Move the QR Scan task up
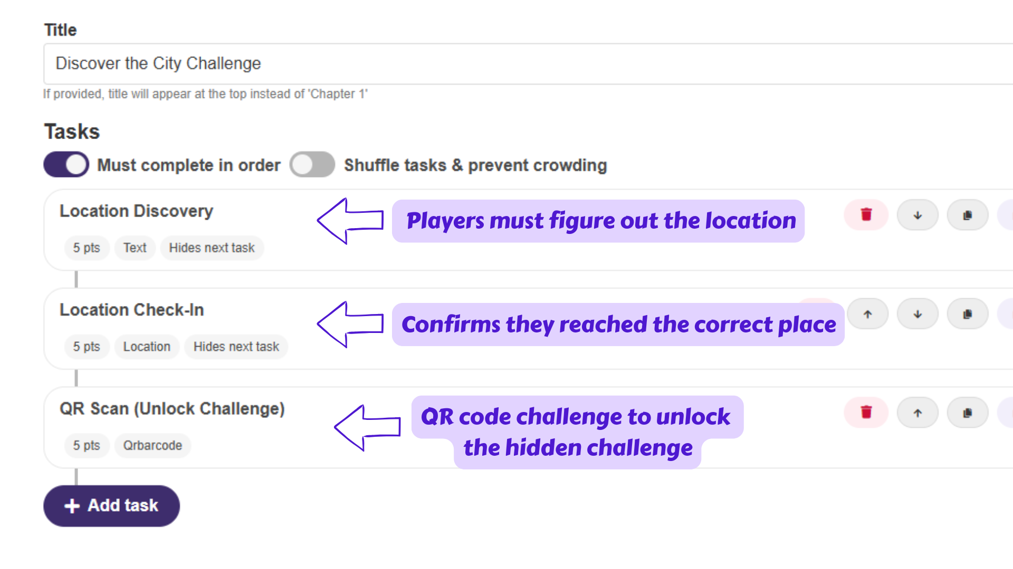The height and width of the screenshot is (569, 1013). tap(918, 413)
